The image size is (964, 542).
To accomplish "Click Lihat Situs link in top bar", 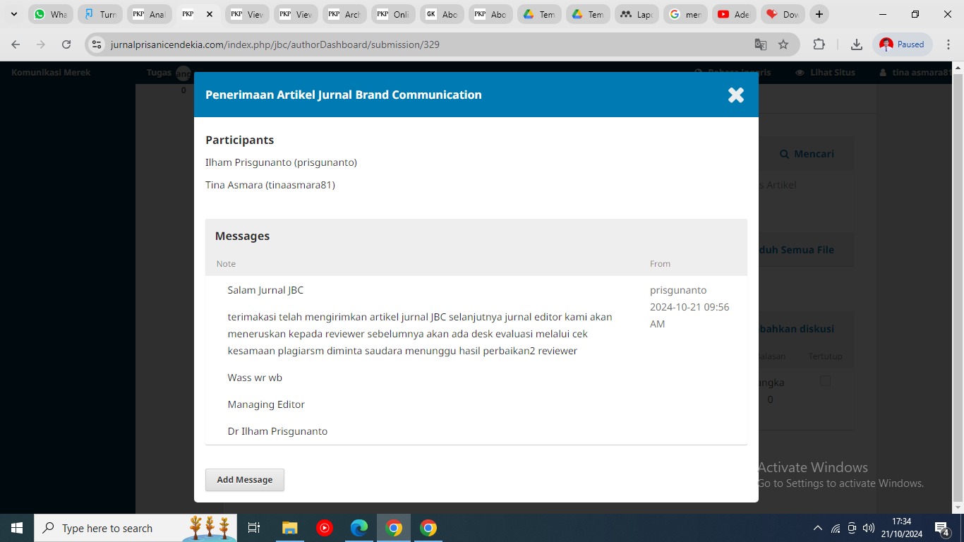I will [825, 72].
